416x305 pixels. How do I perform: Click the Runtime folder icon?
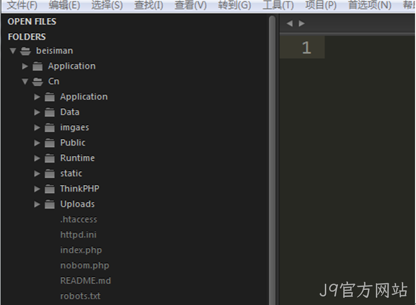click(x=50, y=158)
